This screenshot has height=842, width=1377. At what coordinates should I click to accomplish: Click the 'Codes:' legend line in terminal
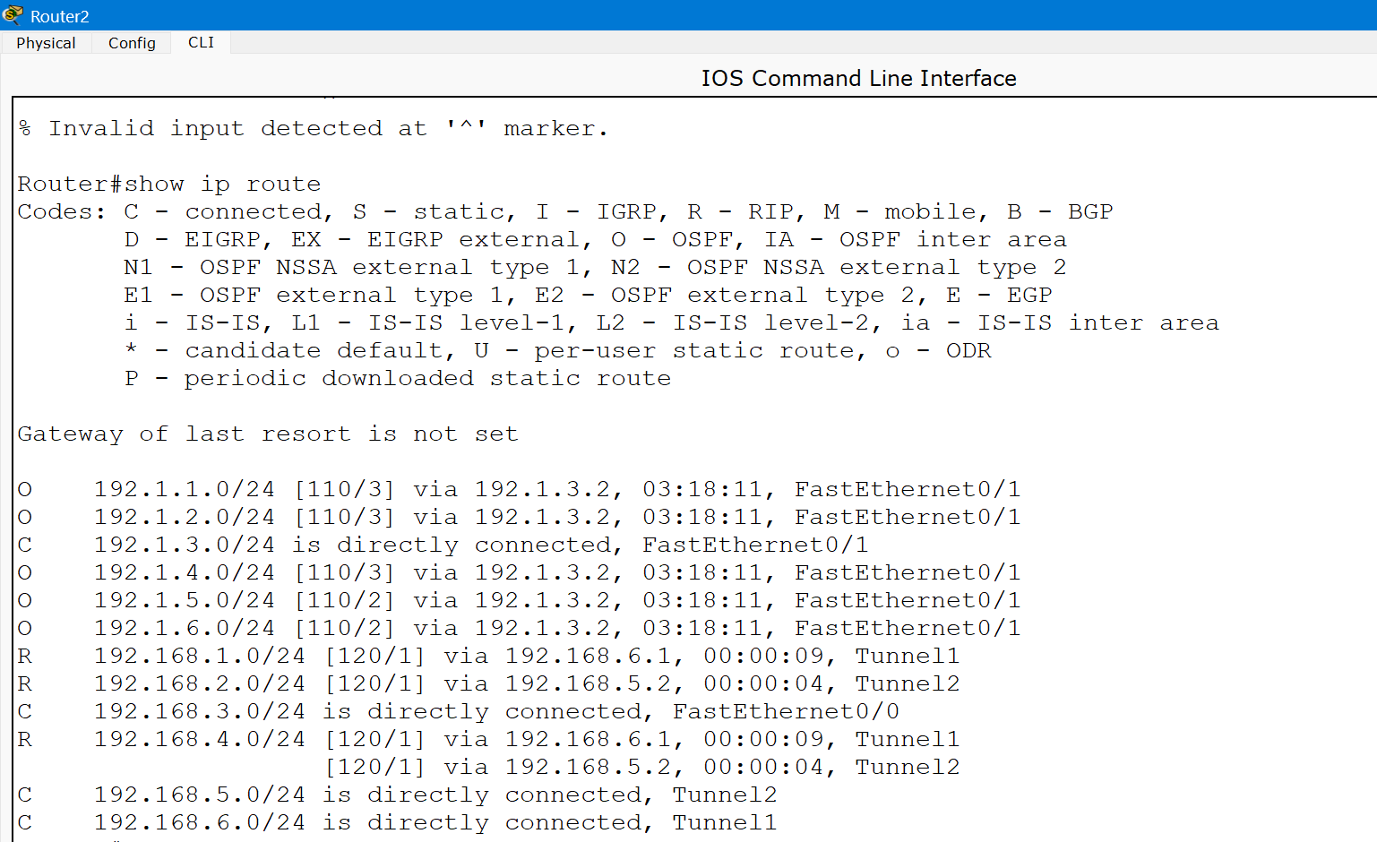point(564,212)
